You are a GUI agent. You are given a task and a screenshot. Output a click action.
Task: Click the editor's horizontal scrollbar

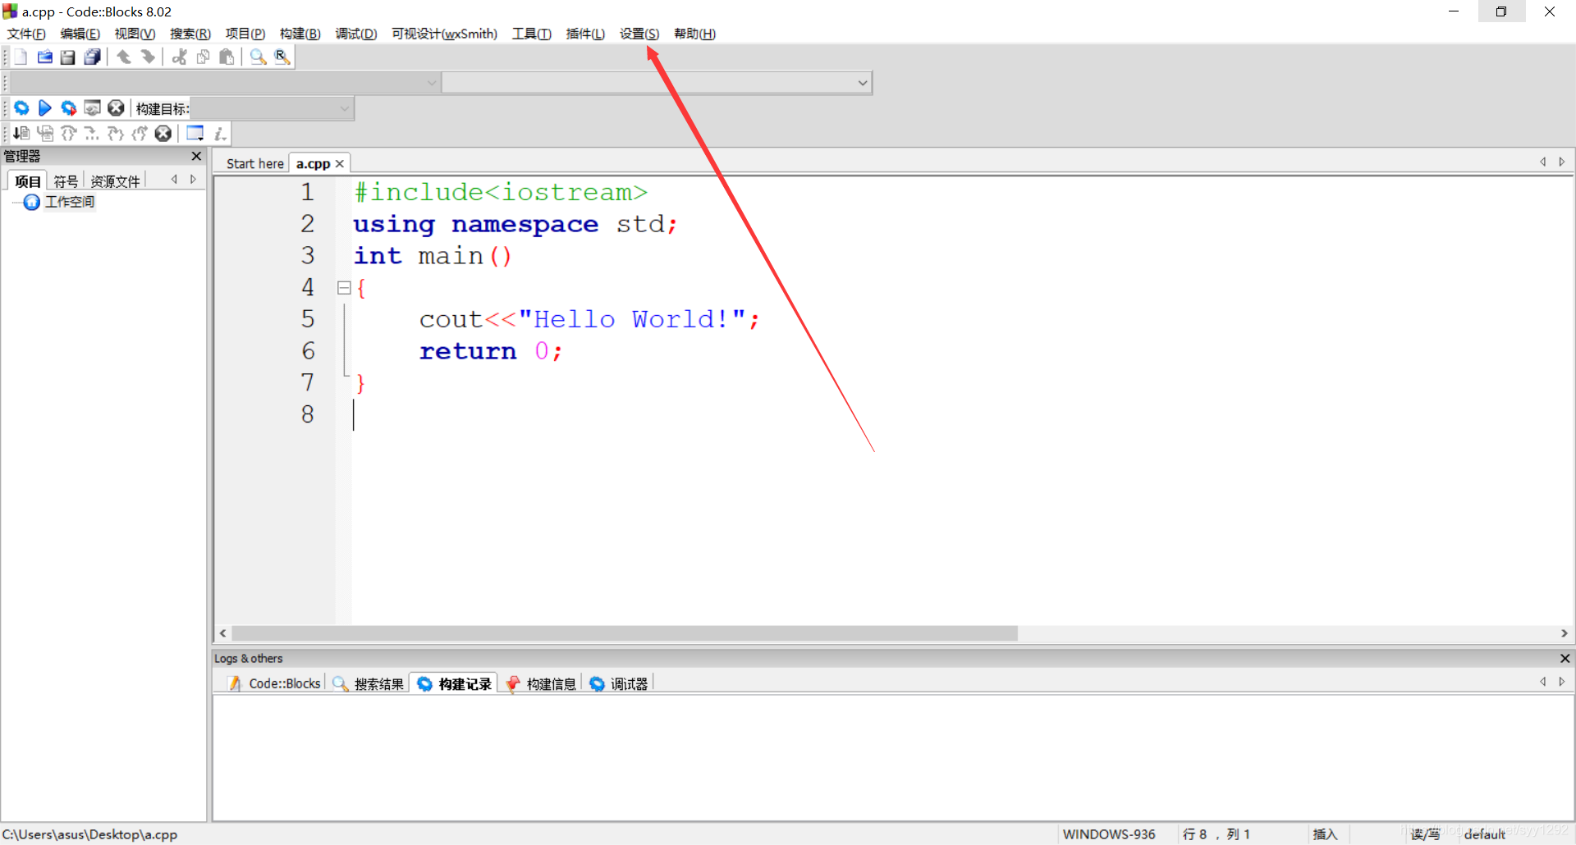624,633
